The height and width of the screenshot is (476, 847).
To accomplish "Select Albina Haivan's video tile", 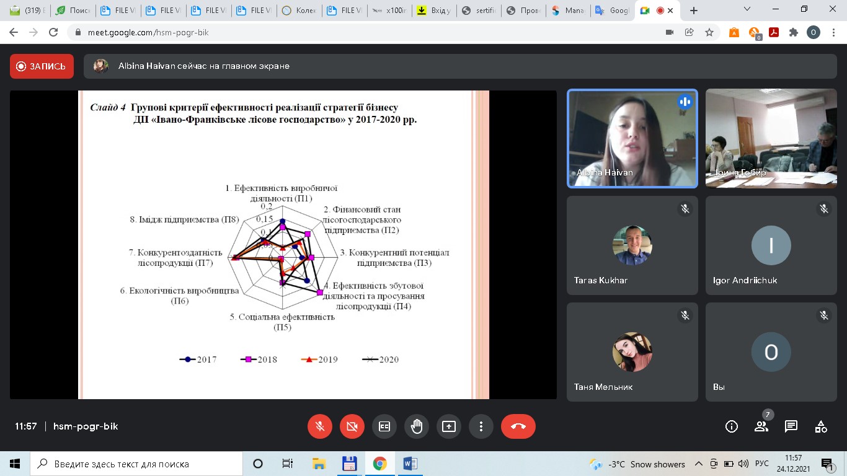I will point(632,138).
